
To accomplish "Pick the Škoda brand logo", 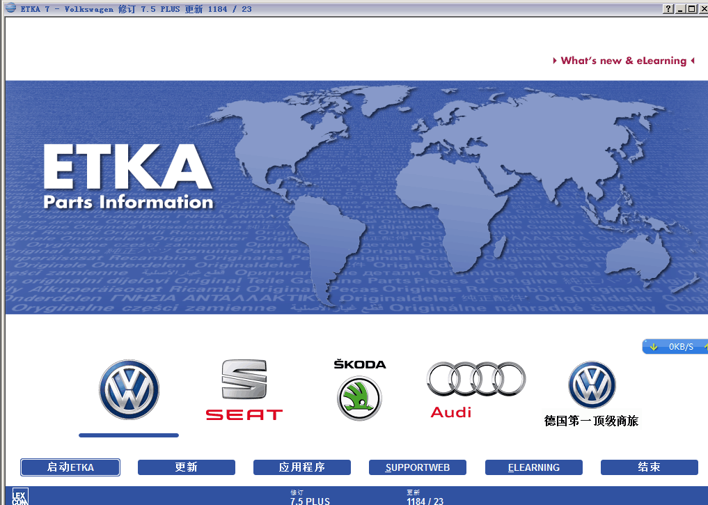I will tap(360, 390).
